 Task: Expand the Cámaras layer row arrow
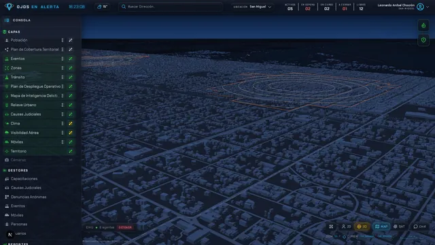71,160
